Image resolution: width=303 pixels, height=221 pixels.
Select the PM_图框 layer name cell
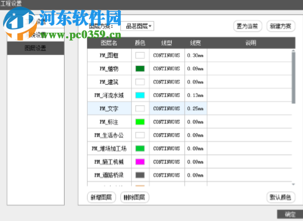[109, 55]
